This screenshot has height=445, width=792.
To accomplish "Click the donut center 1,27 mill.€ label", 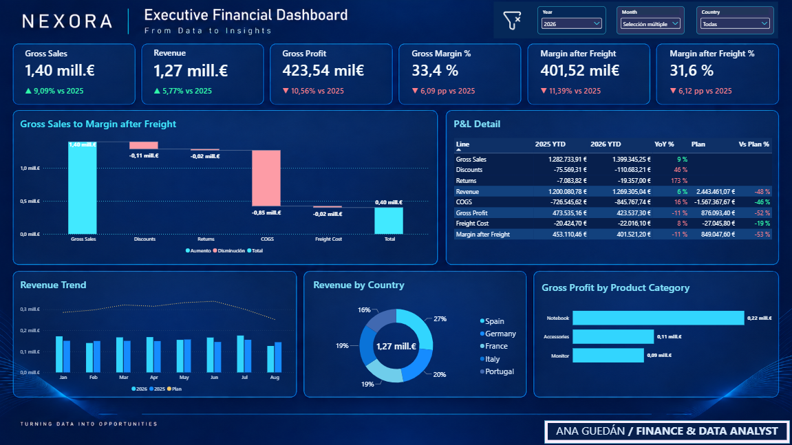I will point(396,346).
